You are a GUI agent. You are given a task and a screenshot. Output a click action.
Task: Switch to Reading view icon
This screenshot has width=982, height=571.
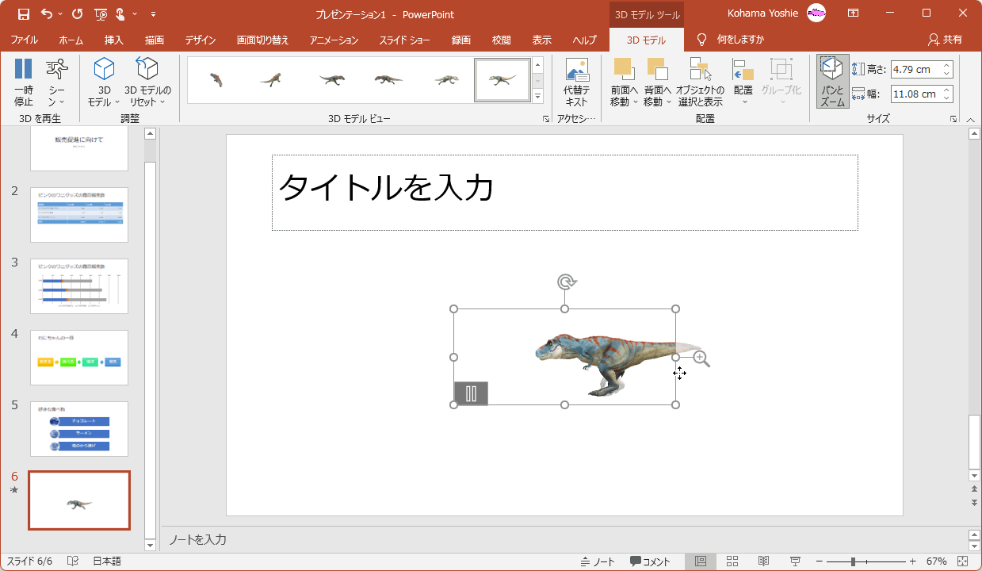click(763, 561)
